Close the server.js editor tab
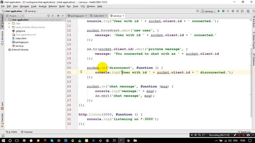Screen dimensions: 255x143 click(123, 16)
